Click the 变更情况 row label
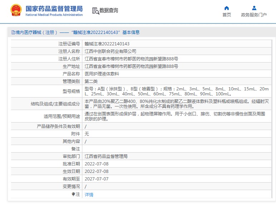This screenshot has width=276, height=204. [71, 186]
